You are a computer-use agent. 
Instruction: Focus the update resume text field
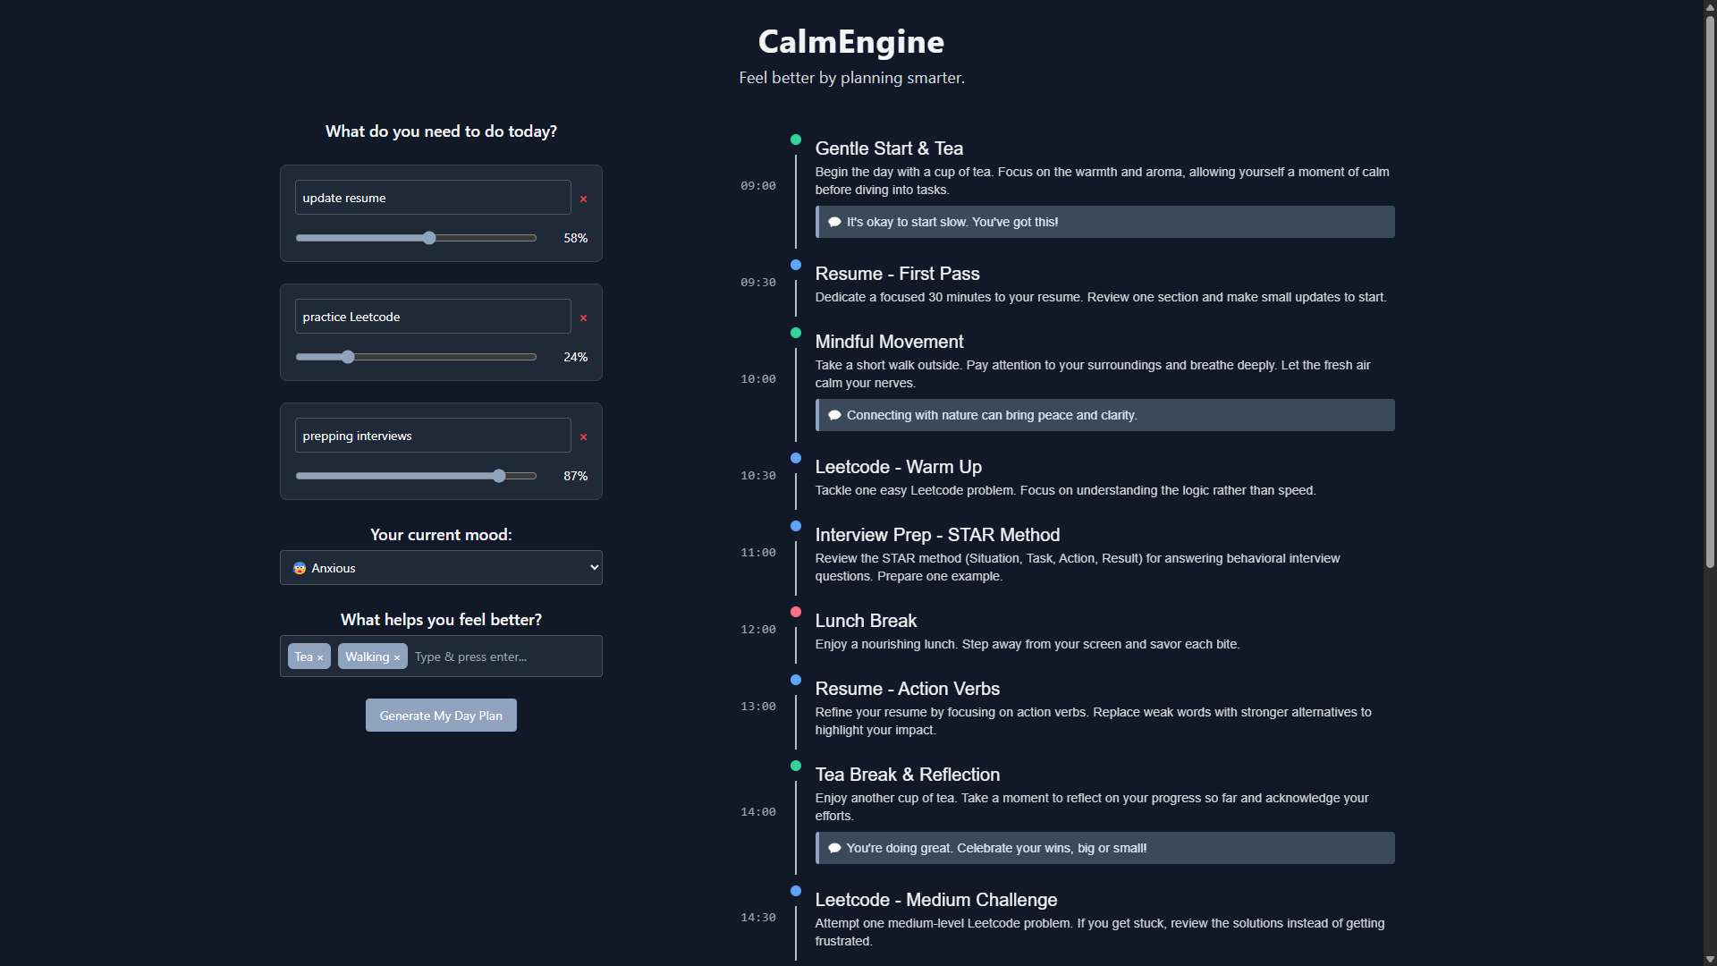pos(433,198)
